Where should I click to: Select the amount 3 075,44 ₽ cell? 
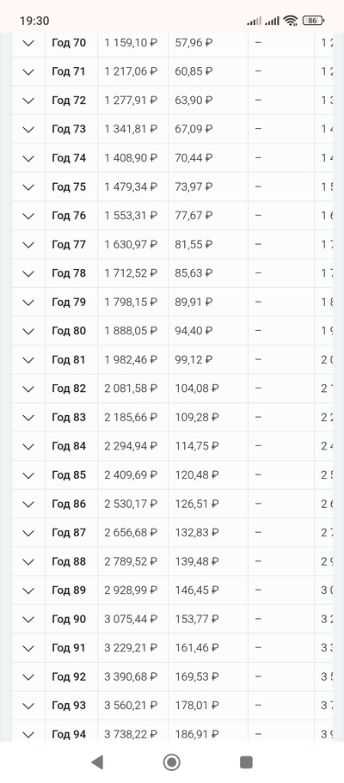tap(131, 619)
